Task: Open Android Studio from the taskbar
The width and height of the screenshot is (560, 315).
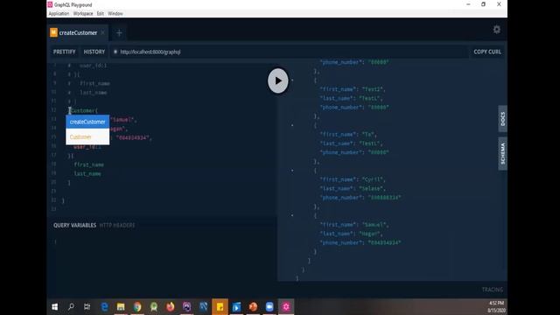Action: coord(154,307)
